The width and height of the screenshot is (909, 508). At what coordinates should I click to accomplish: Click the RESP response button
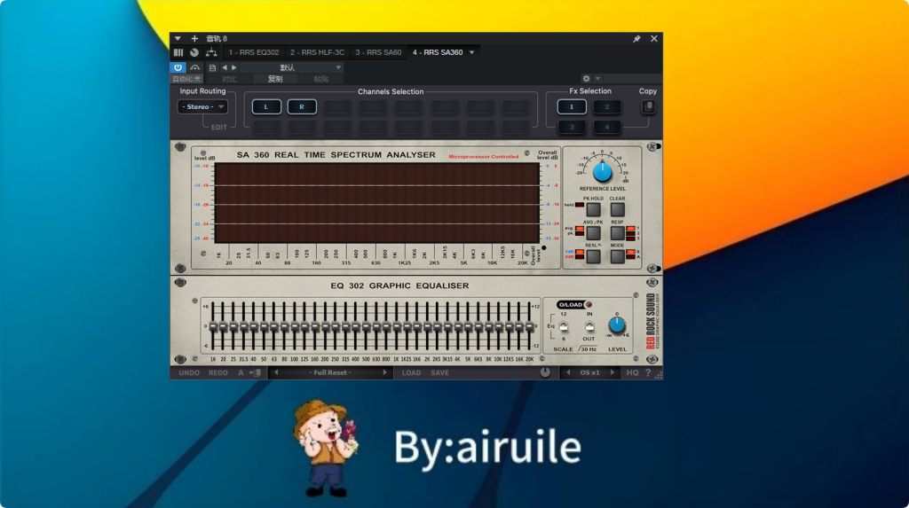[618, 233]
